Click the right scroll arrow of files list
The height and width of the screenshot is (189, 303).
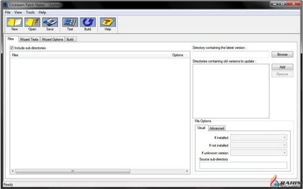[187, 171]
